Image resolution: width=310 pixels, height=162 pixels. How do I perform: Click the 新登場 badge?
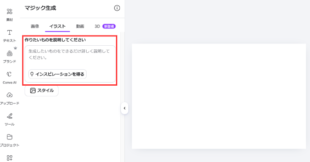click(109, 26)
